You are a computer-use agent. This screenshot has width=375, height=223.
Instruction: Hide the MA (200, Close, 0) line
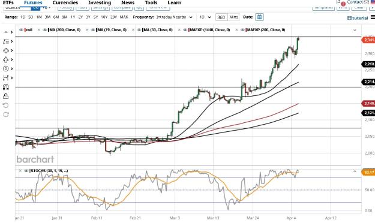pyautogui.click(x=44, y=30)
